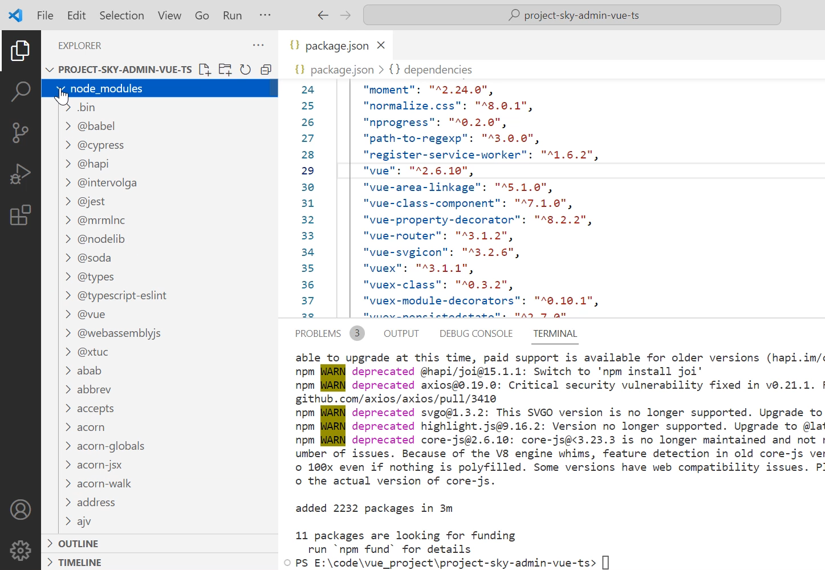Click the dependencies breadcrumb item
Screen dimensions: 825x570
[x=437, y=70]
